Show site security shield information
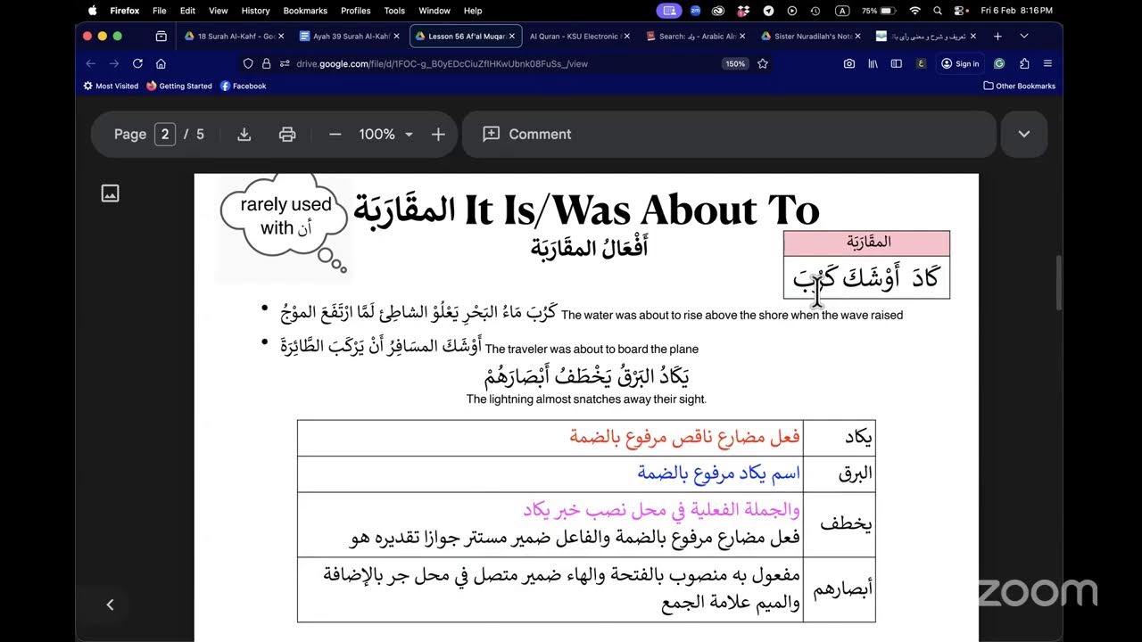Screen dimensions: 1142x642 click(x=249, y=63)
